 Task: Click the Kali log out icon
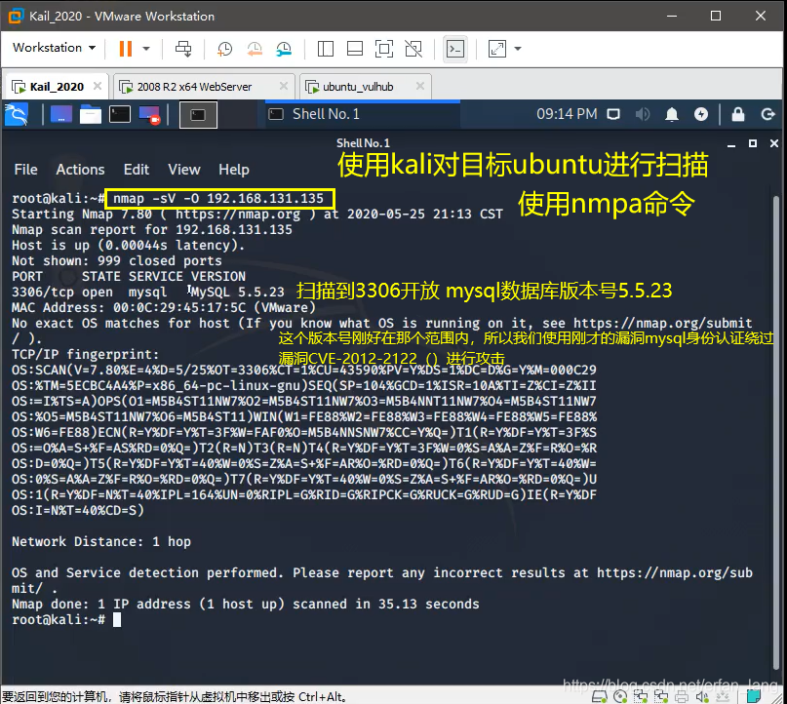tap(767, 114)
